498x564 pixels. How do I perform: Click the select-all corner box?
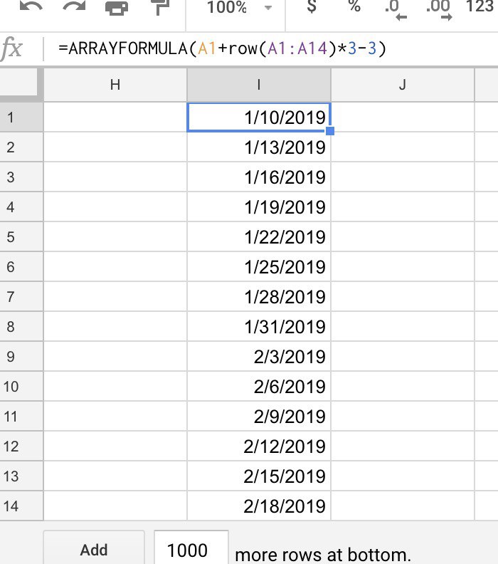[18, 83]
